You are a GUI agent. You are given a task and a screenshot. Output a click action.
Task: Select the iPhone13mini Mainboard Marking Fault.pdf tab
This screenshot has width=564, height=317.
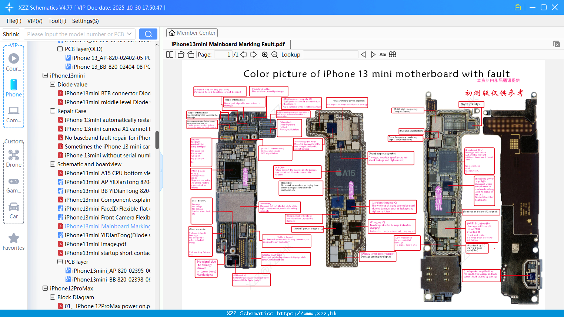tap(228, 44)
